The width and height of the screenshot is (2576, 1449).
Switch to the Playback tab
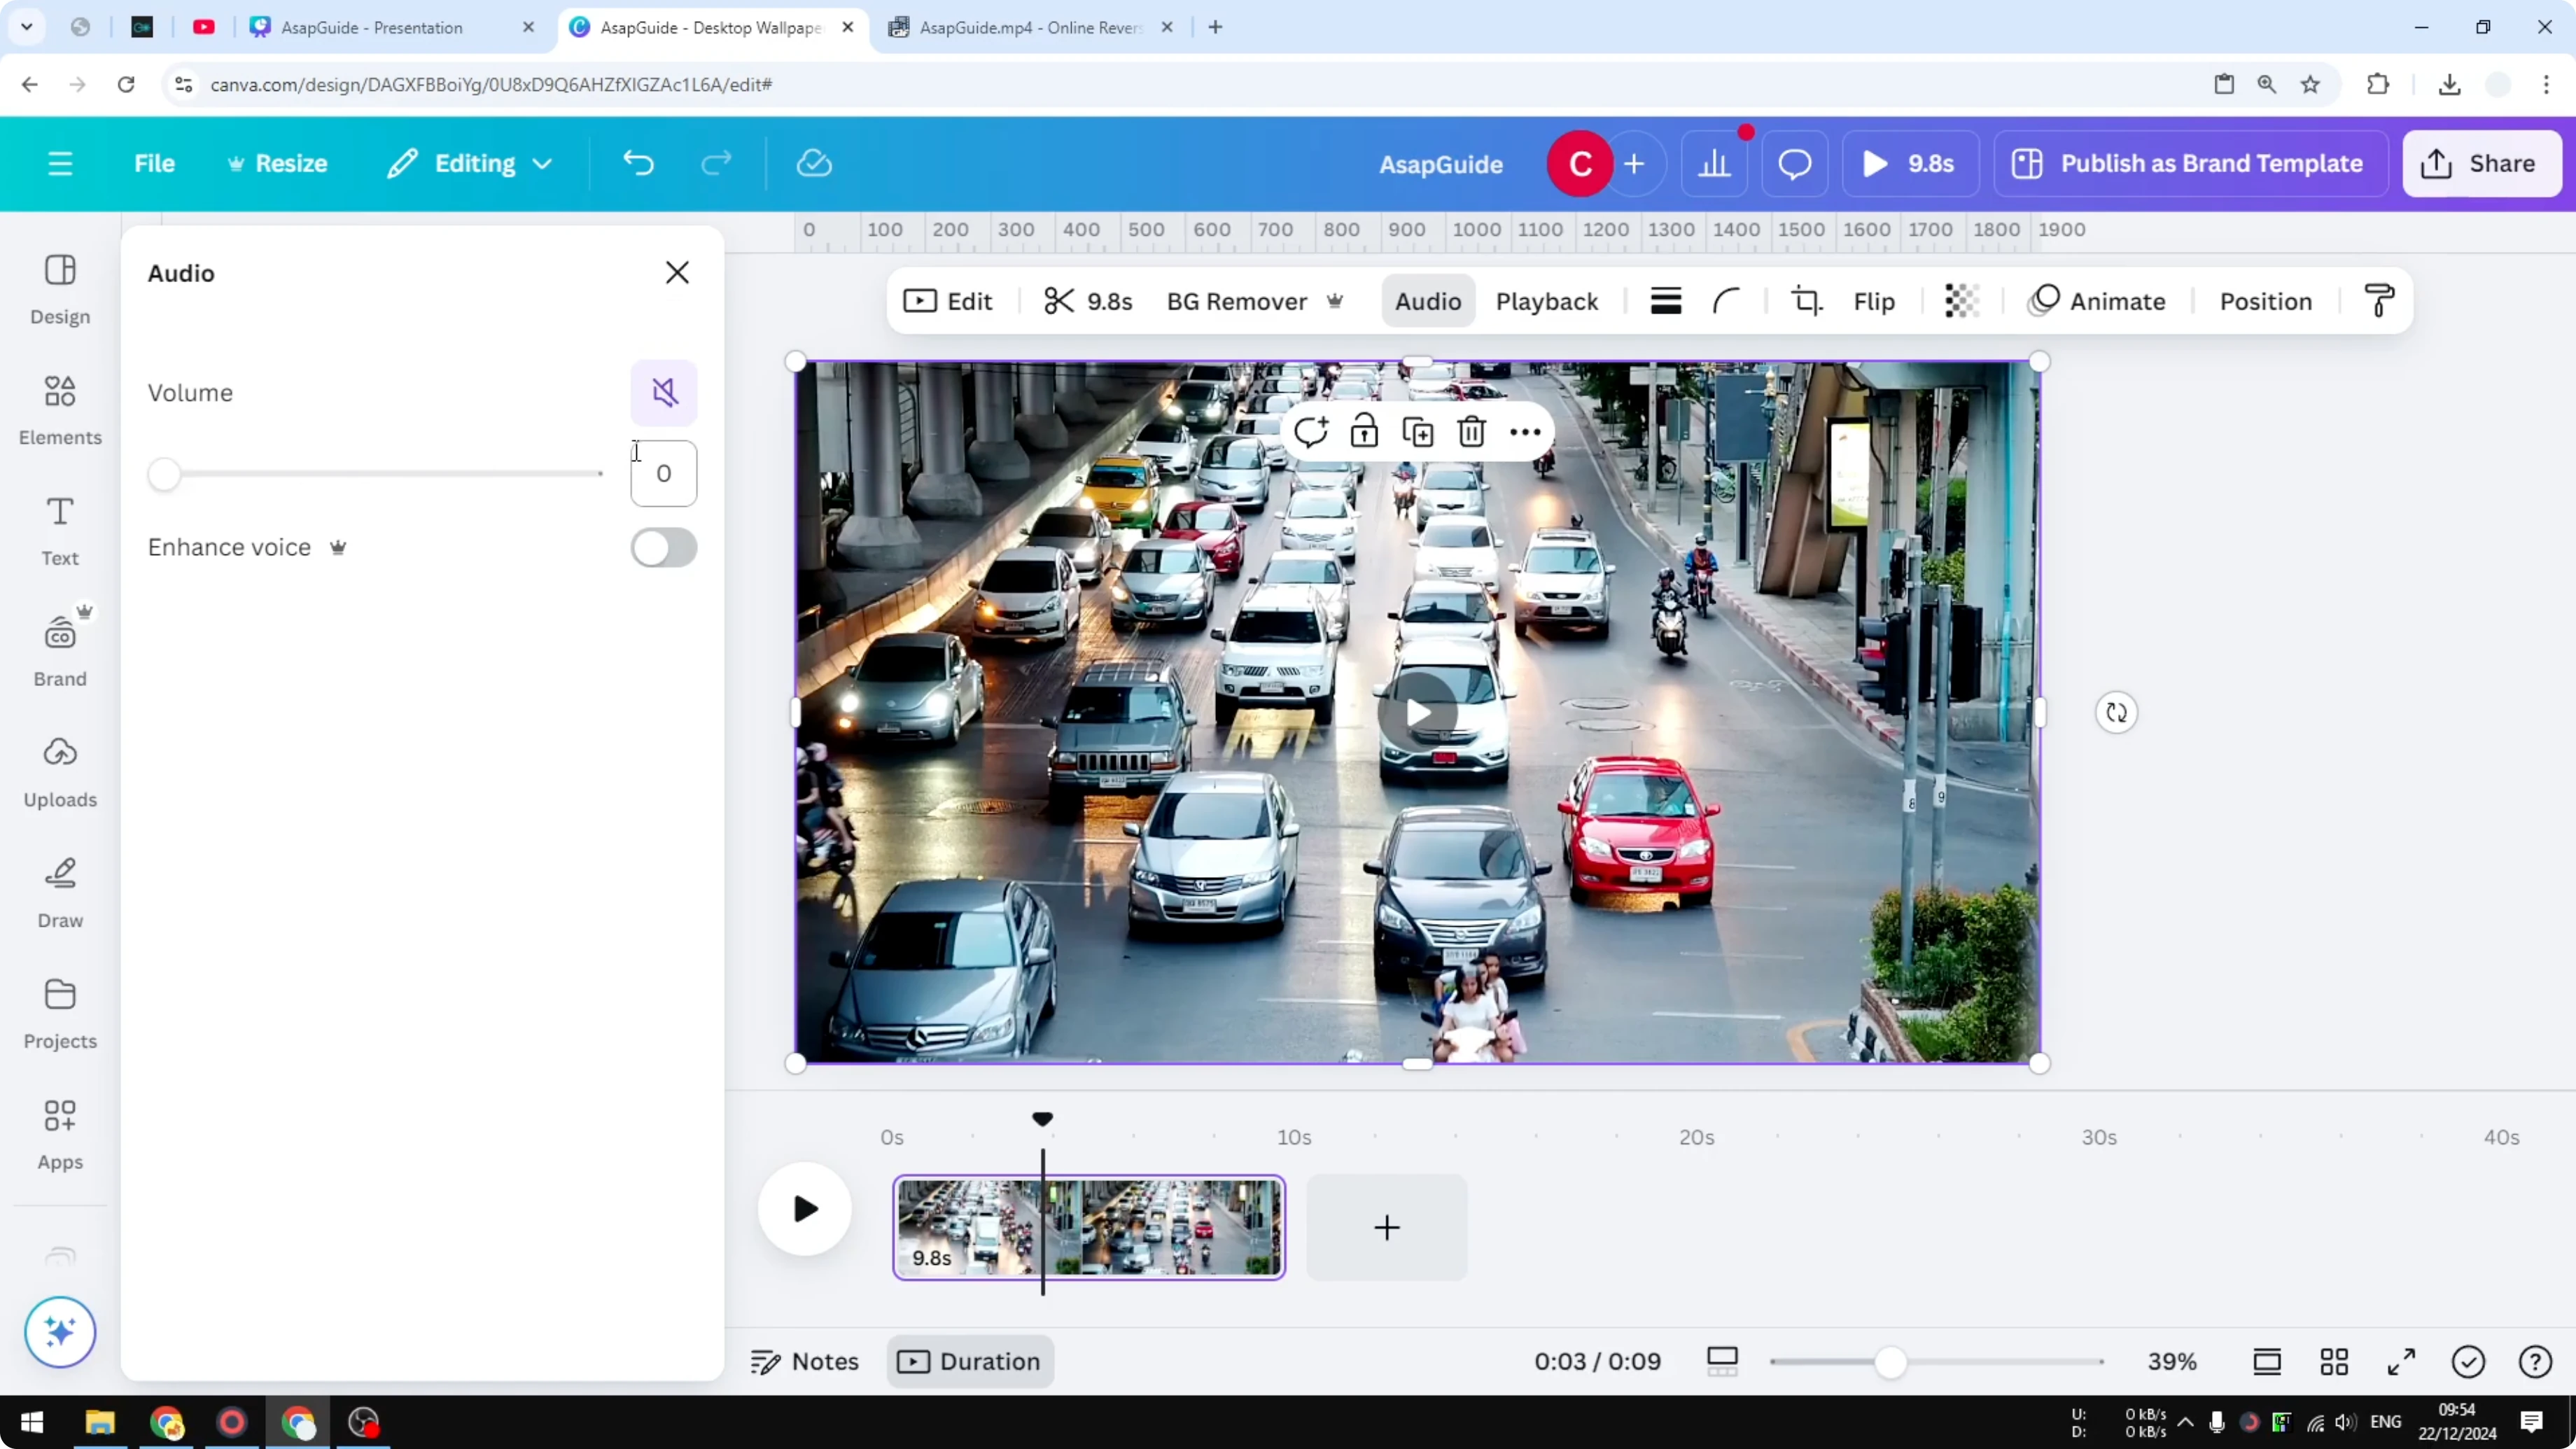point(1546,301)
